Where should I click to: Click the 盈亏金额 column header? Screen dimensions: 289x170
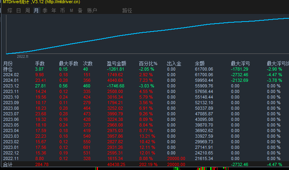pos(116,64)
